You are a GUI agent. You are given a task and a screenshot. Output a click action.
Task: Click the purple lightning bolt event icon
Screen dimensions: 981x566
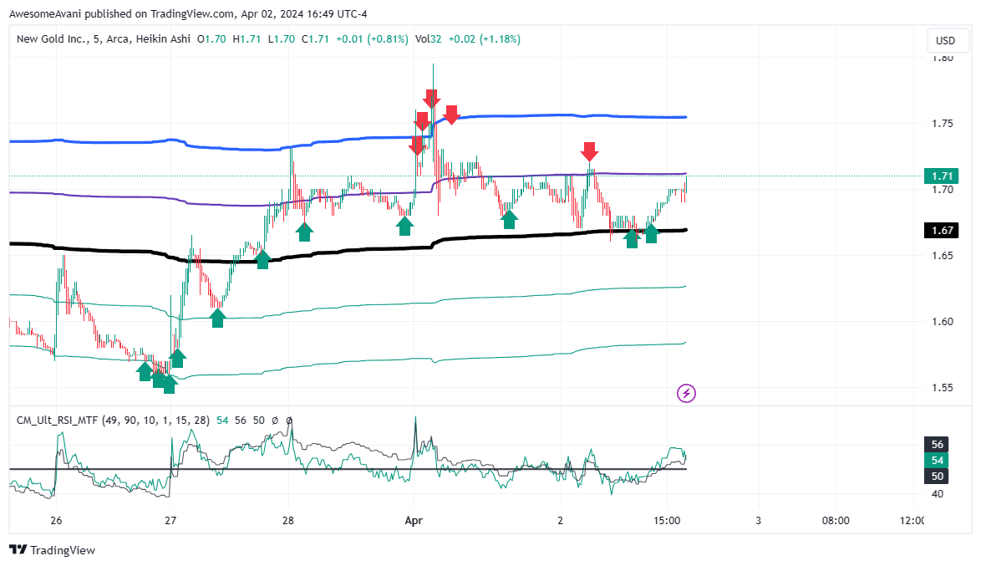(x=686, y=393)
